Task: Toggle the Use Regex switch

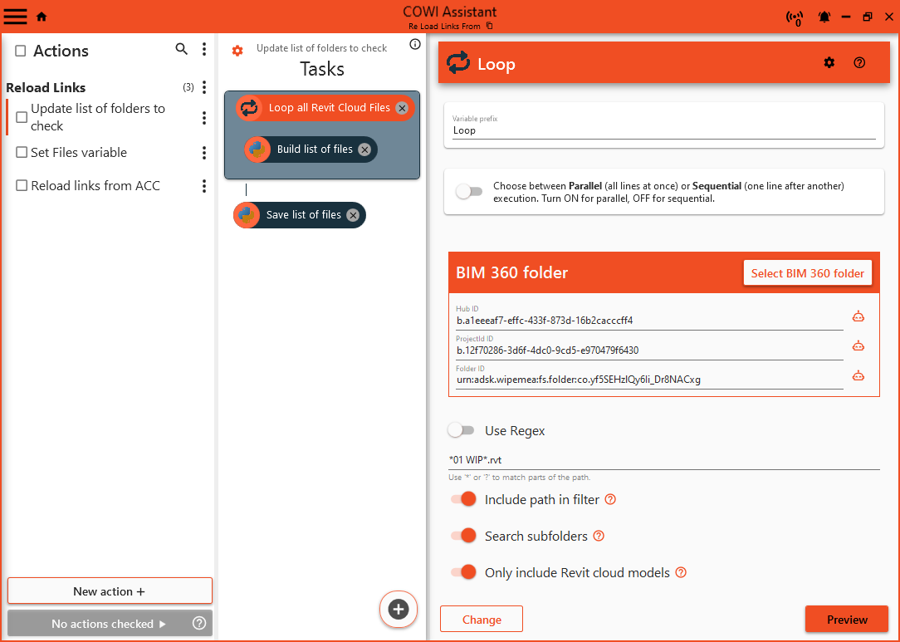Action: tap(461, 430)
